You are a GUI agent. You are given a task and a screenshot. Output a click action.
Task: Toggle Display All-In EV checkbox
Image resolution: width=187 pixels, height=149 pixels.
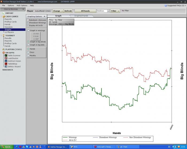pos(28,26)
